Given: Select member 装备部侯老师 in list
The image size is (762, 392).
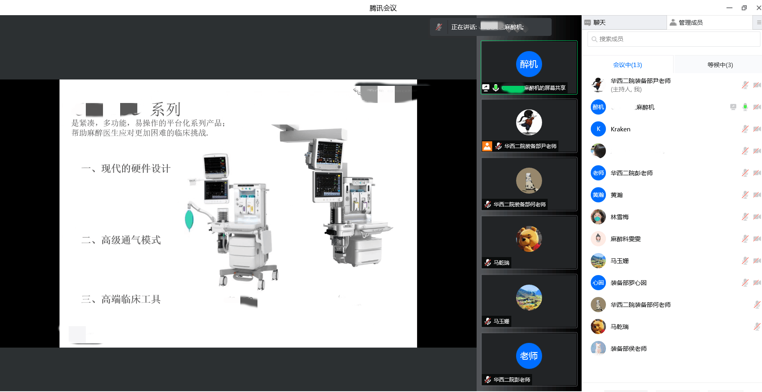Looking at the screenshot, I should 628,348.
